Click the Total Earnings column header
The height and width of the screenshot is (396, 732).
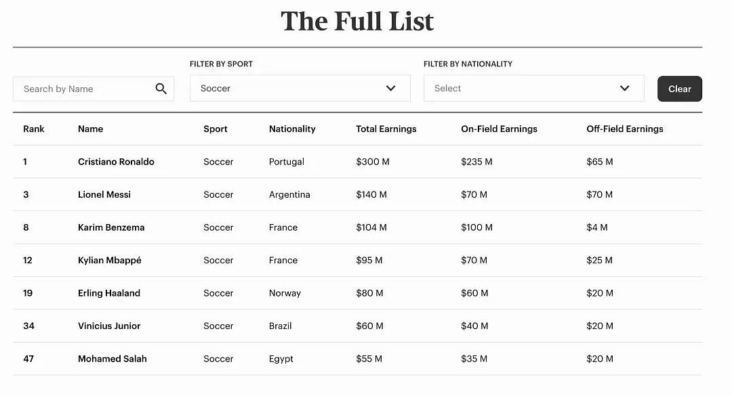click(x=386, y=129)
